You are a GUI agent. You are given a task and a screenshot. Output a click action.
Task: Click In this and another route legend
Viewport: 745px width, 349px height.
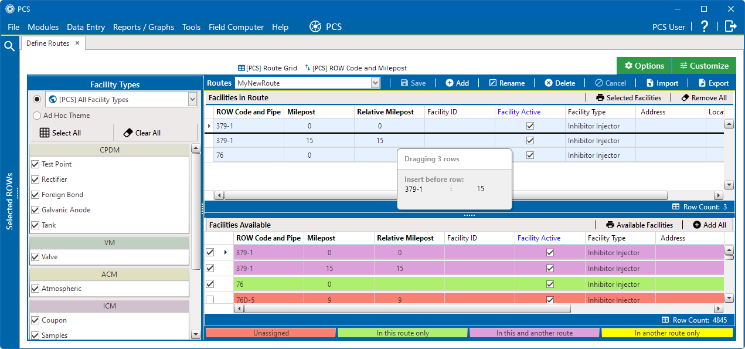pos(535,333)
